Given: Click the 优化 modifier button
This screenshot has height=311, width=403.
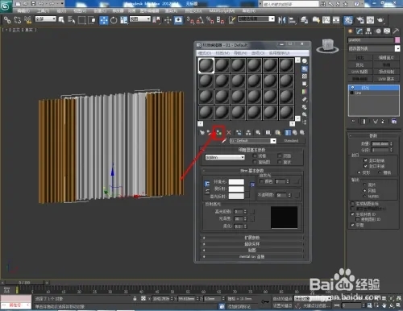Looking at the screenshot, I should tap(359, 65).
